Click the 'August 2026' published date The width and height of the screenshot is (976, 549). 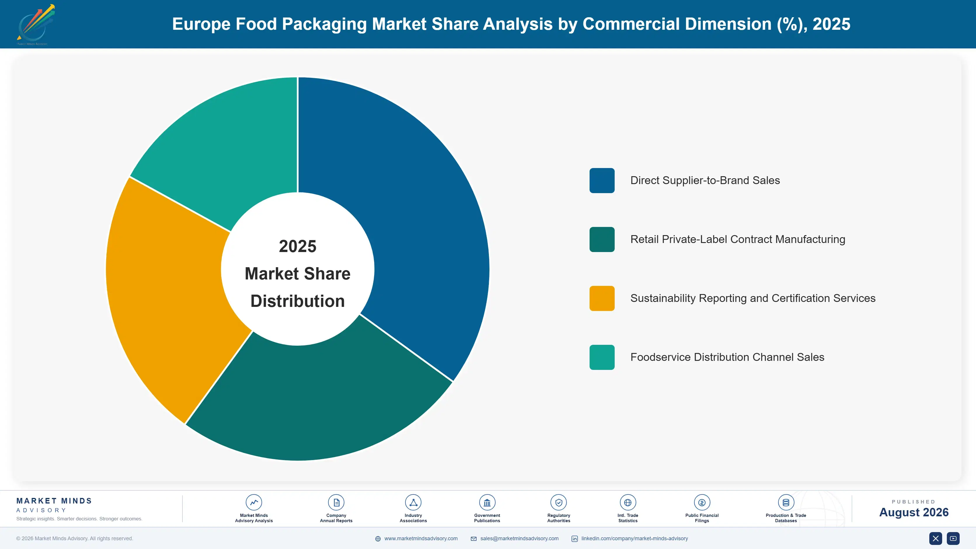pyautogui.click(x=914, y=512)
